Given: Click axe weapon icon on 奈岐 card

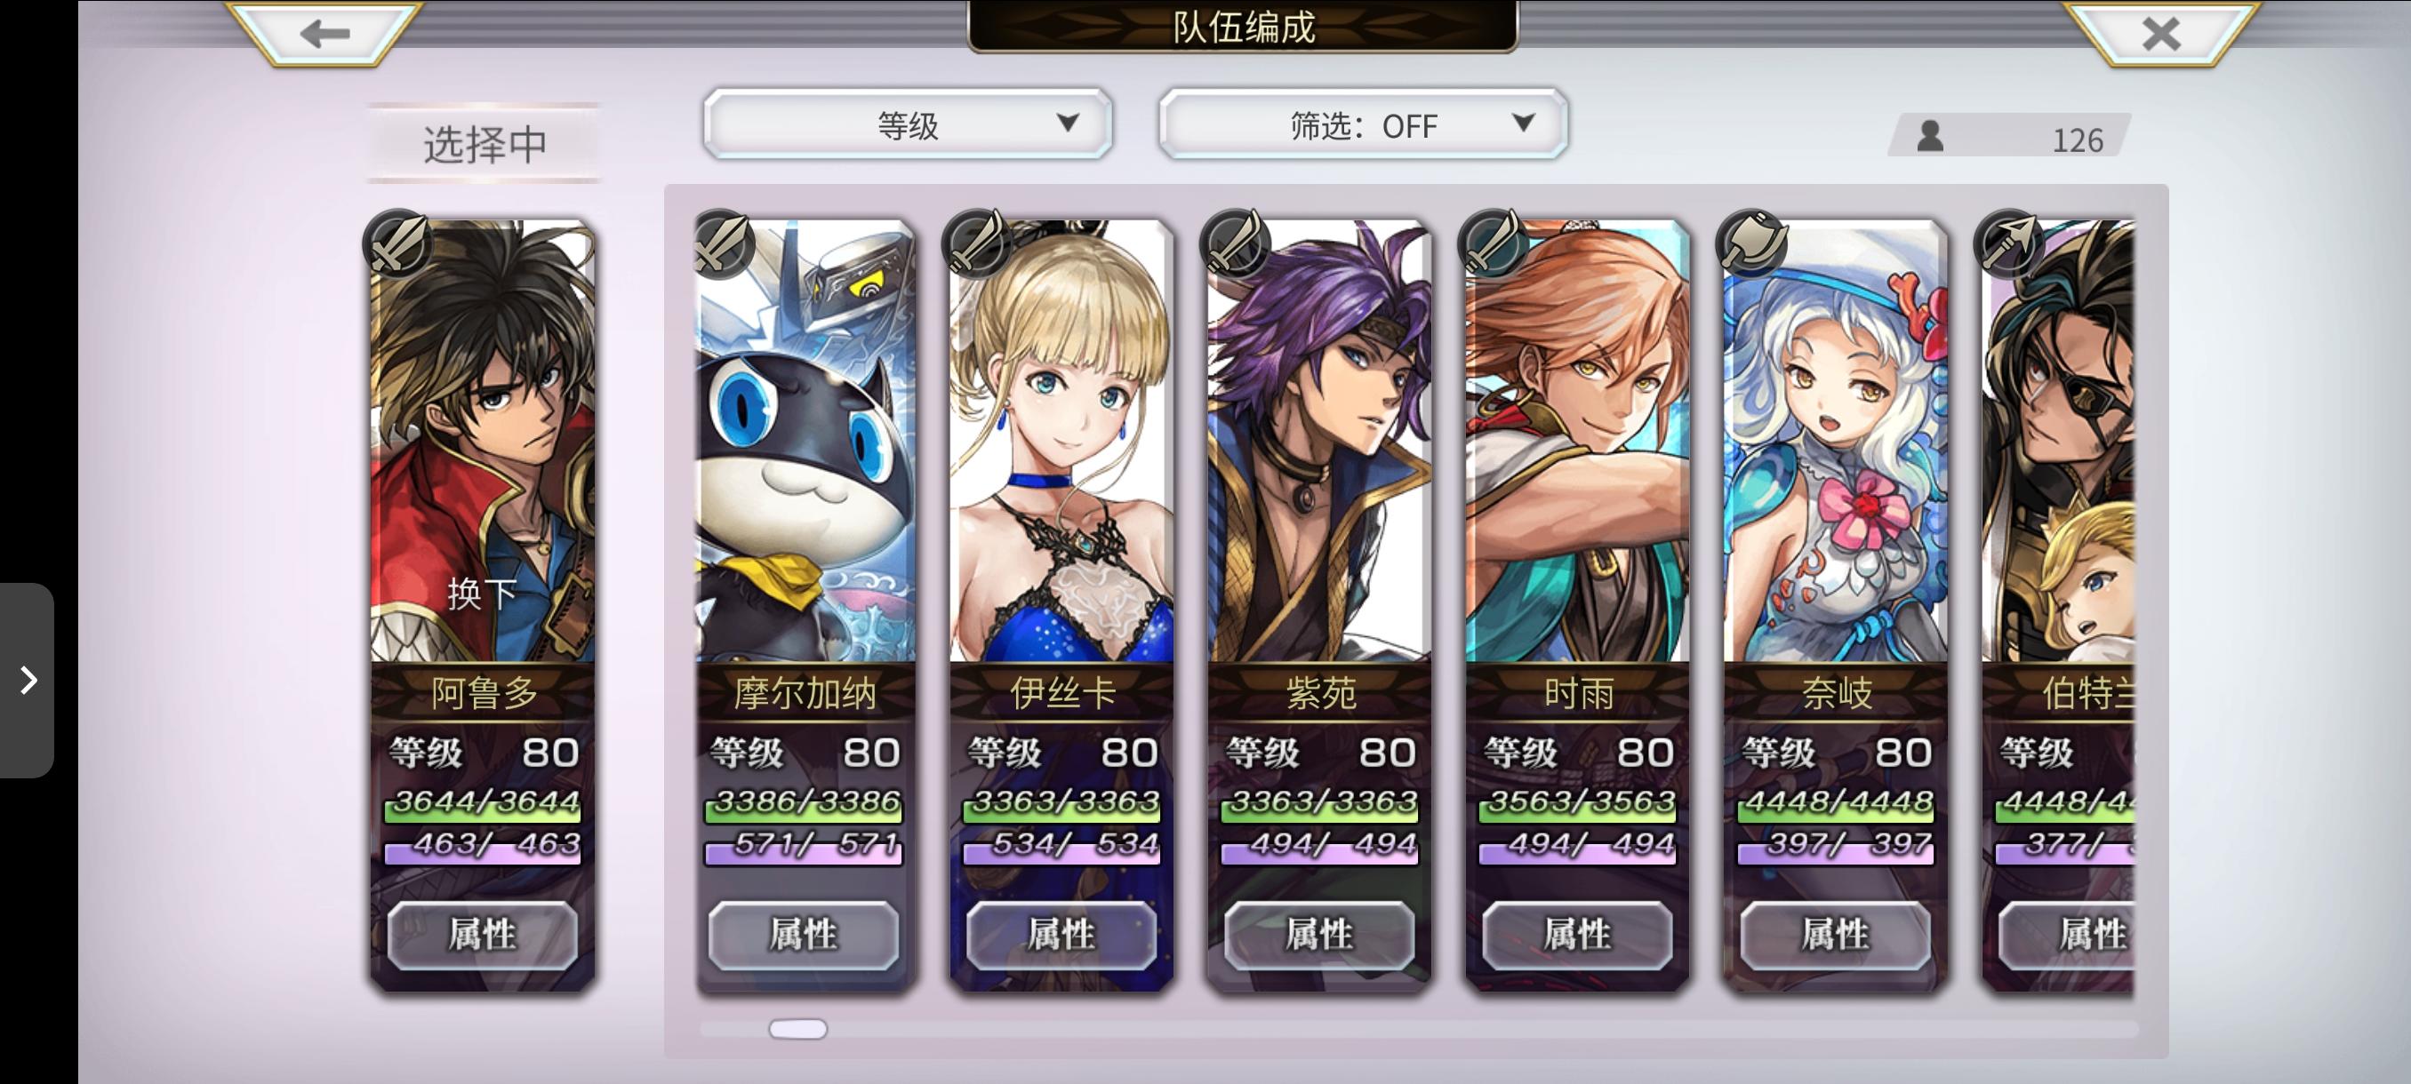Looking at the screenshot, I should point(1752,243).
